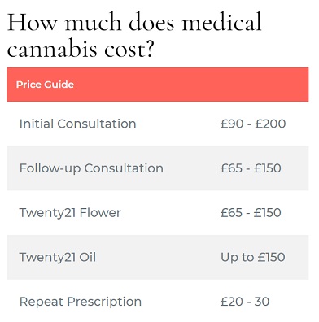
Task: Click the £90 - £200 price
Action: (x=253, y=124)
